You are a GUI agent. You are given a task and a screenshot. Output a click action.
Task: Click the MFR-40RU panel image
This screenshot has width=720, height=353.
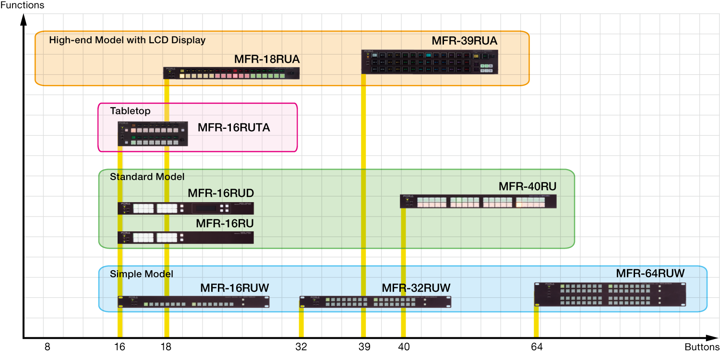[x=478, y=202]
